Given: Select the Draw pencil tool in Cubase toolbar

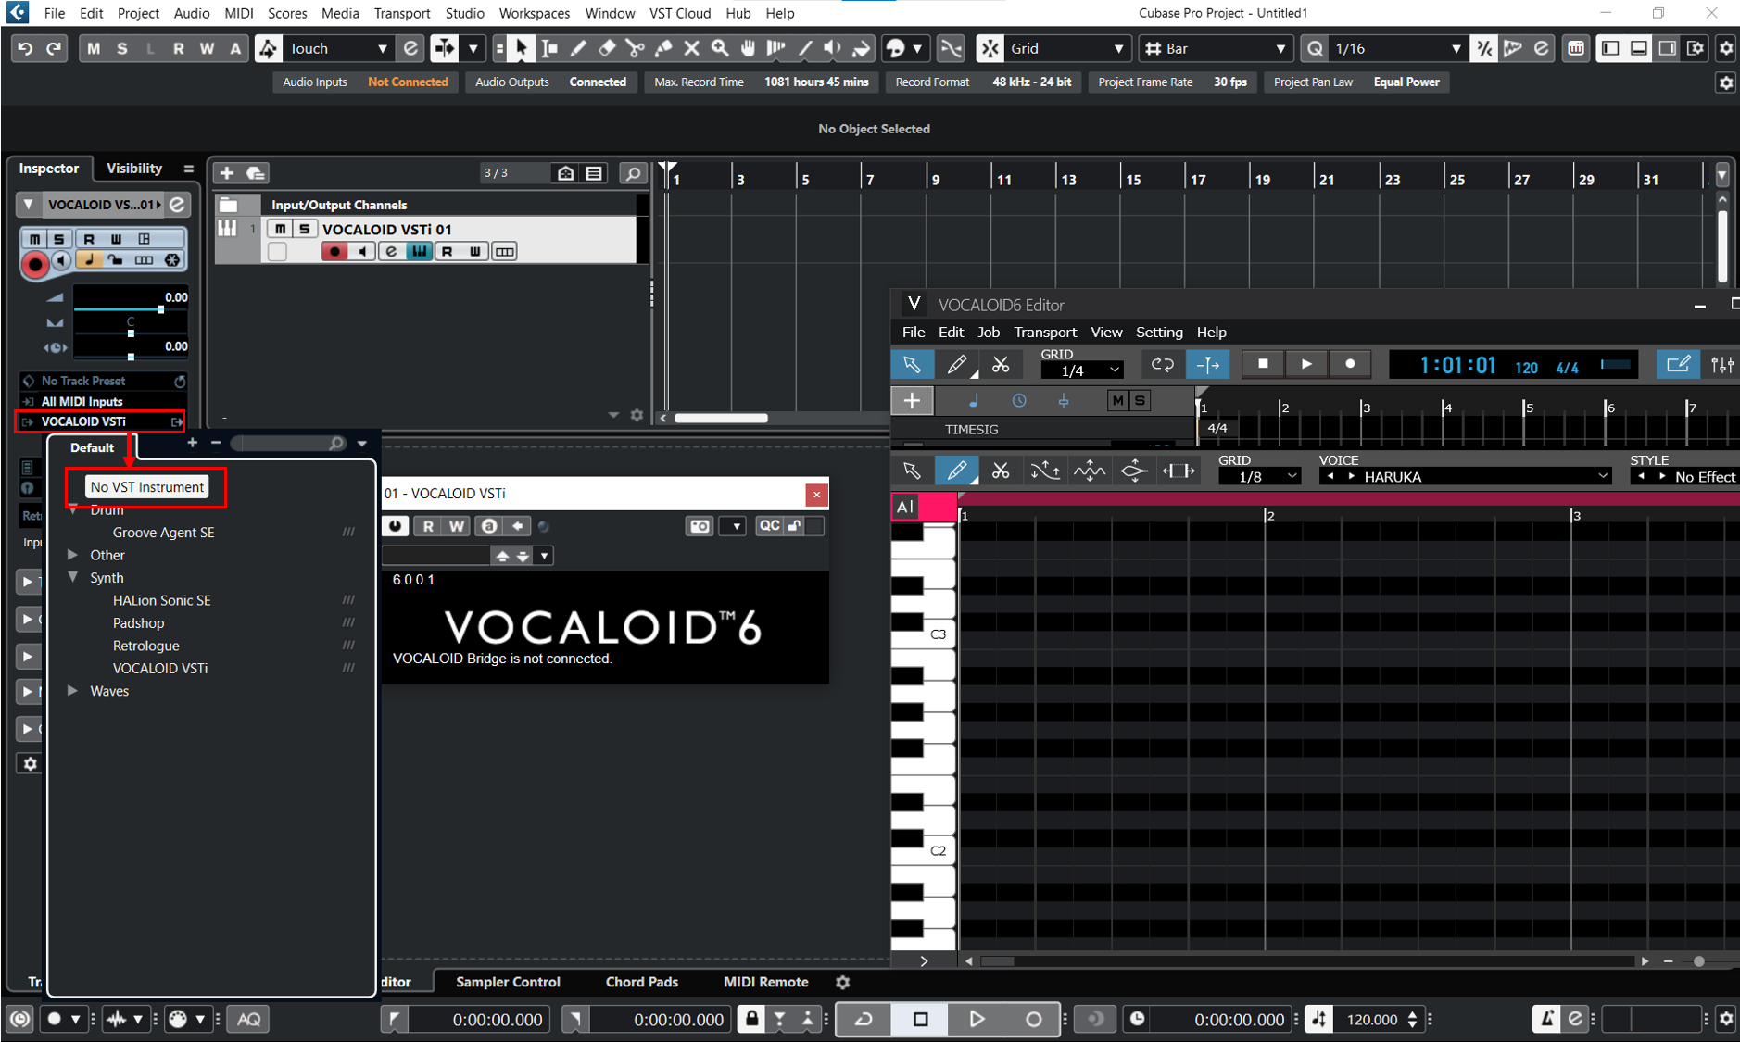Looking at the screenshot, I should point(578,48).
